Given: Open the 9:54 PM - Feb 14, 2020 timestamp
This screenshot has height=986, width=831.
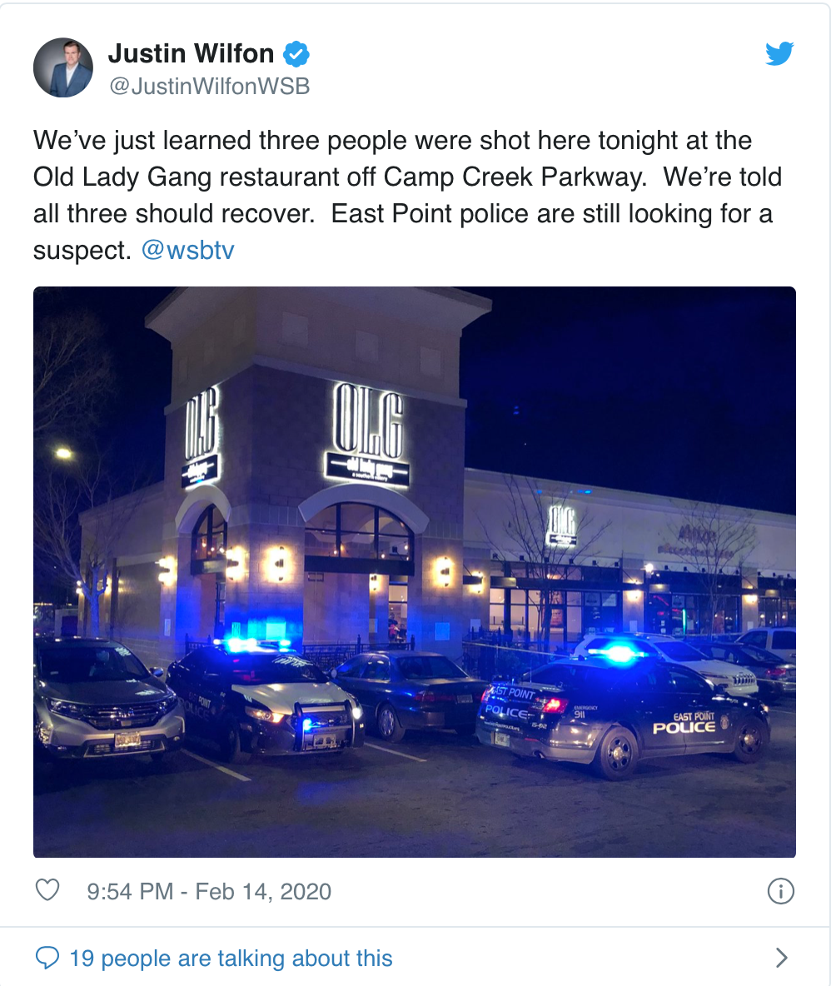Looking at the screenshot, I should (x=209, y=892).
